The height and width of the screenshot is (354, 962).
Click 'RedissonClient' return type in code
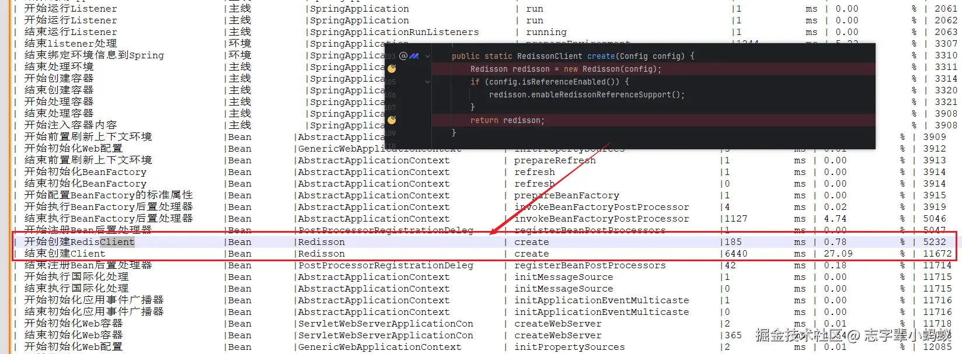coord(549,56)
